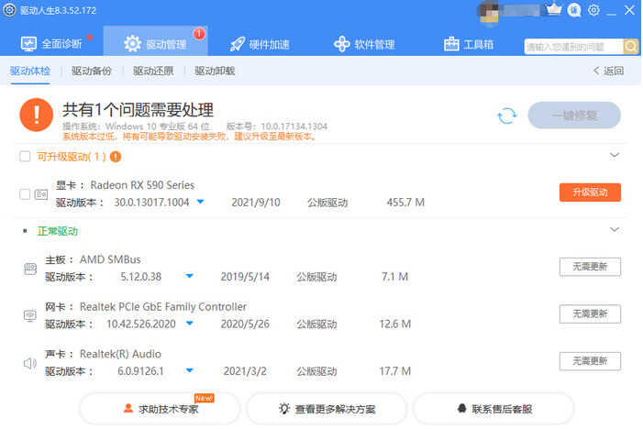The image size is (643, 429).
Task: Open the 驱动备份 sub-tab
Action: 92,71
